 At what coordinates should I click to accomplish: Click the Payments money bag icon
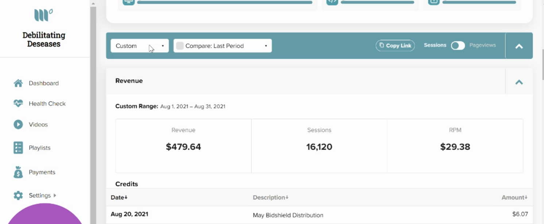(18, 172)
